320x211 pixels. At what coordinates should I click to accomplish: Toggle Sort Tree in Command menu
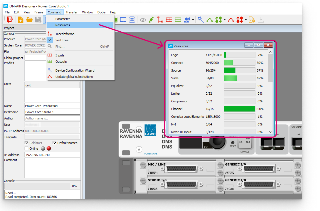(62, 40)
